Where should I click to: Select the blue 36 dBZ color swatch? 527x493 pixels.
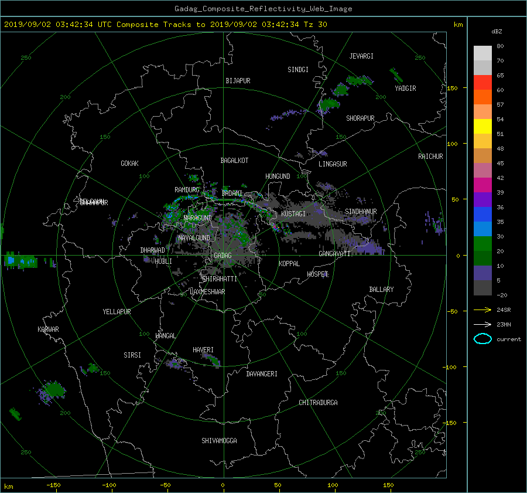click(x=482, y=214)
